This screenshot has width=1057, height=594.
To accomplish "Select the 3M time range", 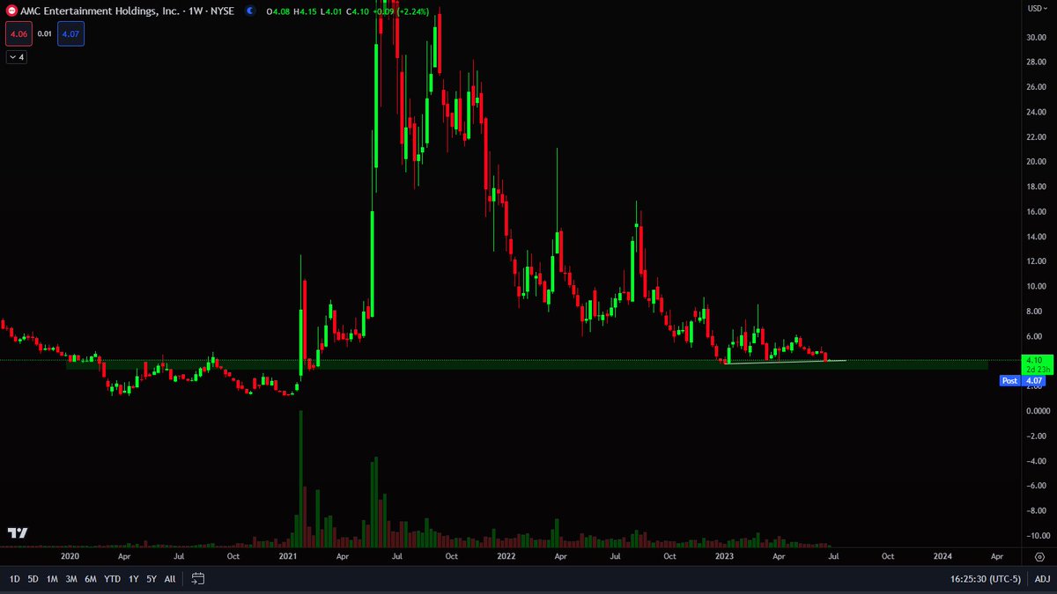I will [71, 579].
